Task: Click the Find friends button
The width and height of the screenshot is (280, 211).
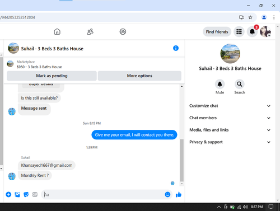Action: pos(217,32)
